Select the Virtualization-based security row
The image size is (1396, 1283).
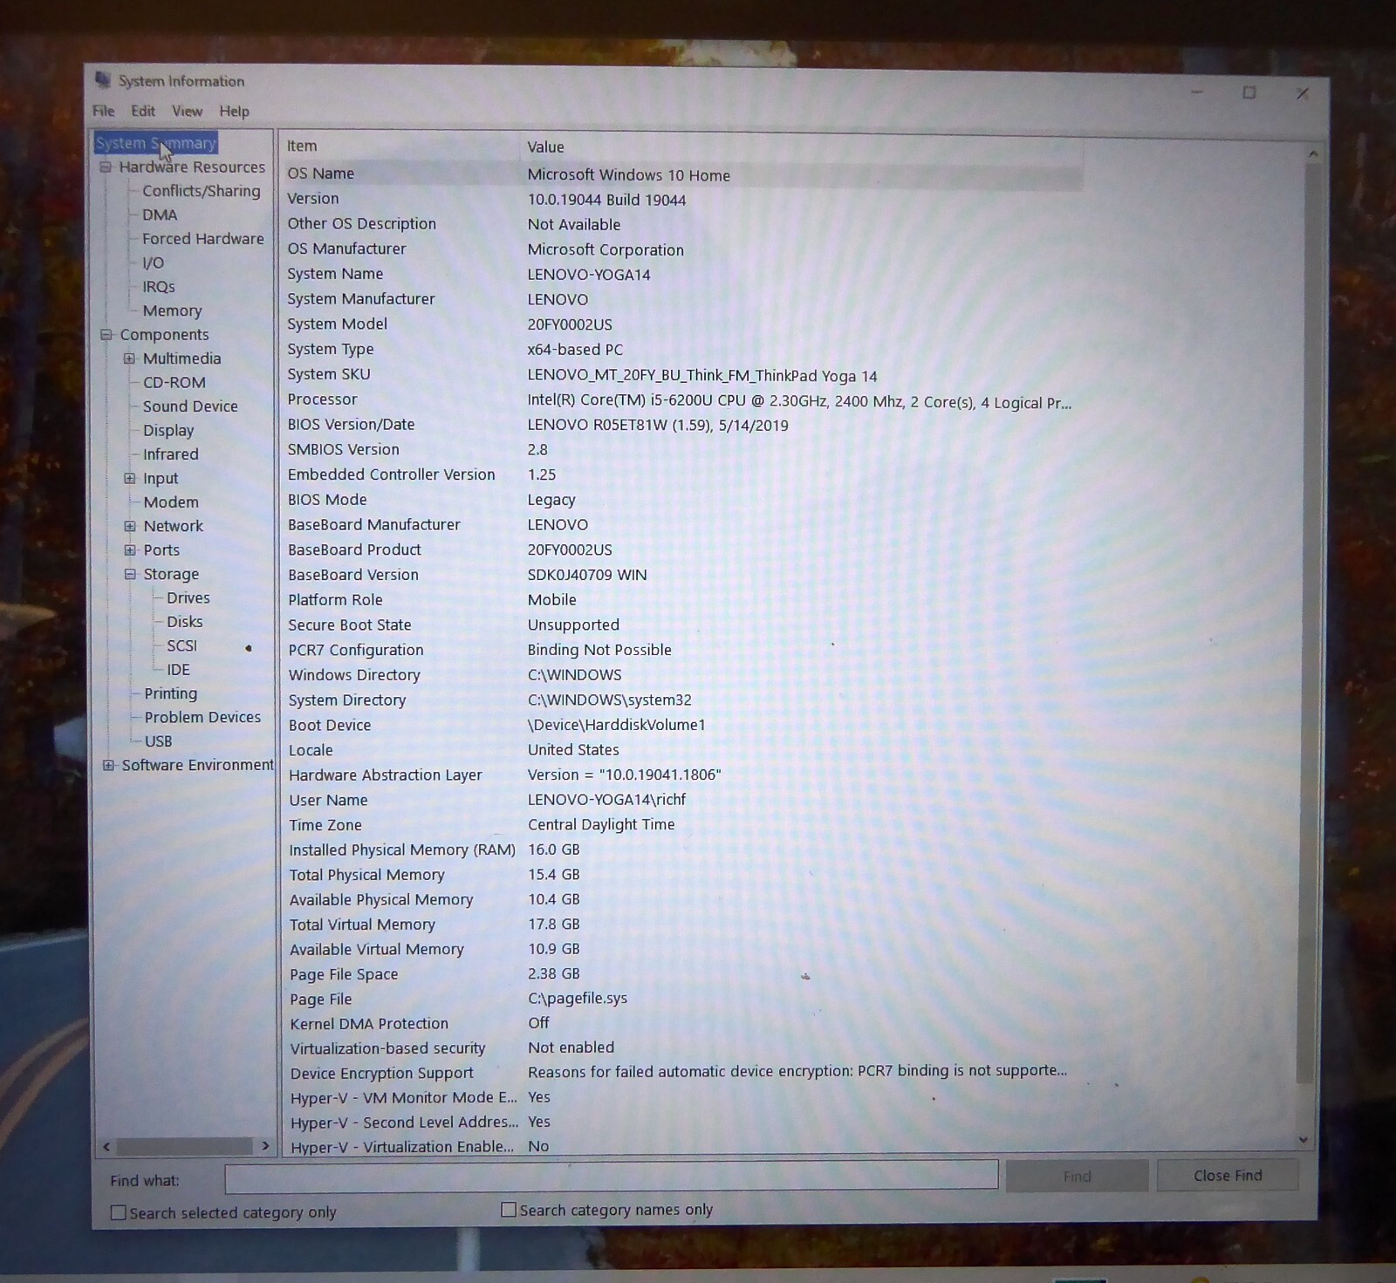pos(680,1048)
